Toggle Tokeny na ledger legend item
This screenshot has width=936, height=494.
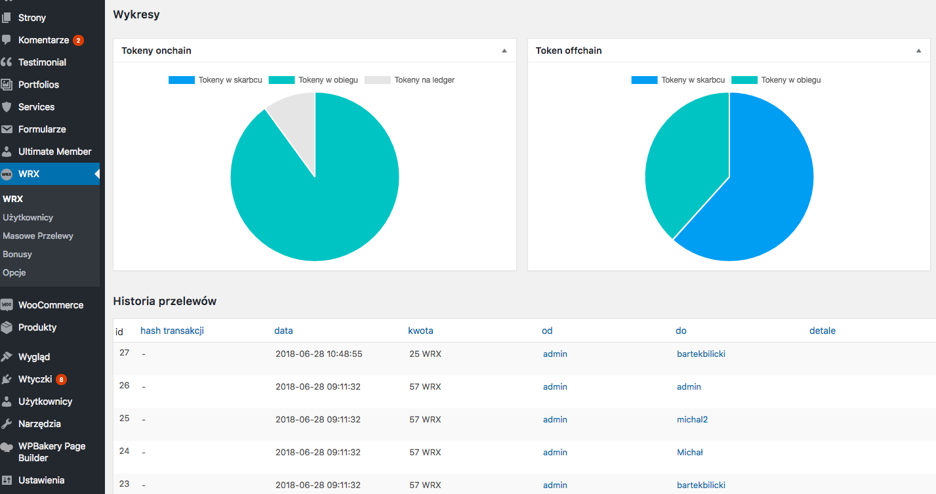(x=410, y=80)
